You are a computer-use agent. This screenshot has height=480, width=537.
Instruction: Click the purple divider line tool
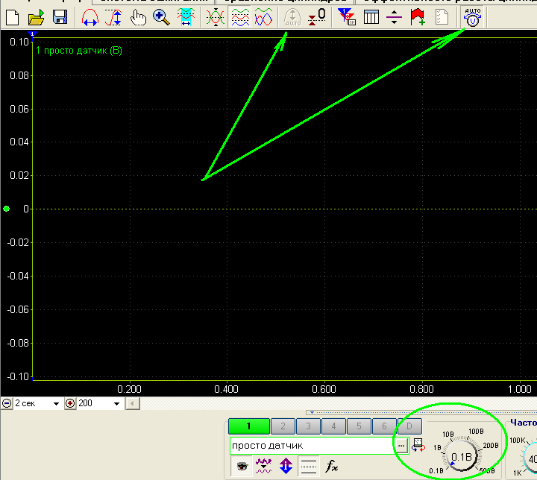394,17
